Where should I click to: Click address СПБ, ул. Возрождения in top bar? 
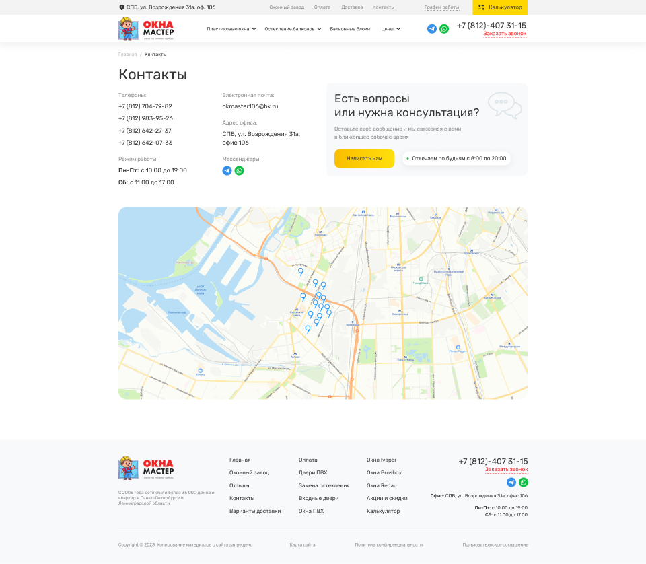(x=170, y=7)
